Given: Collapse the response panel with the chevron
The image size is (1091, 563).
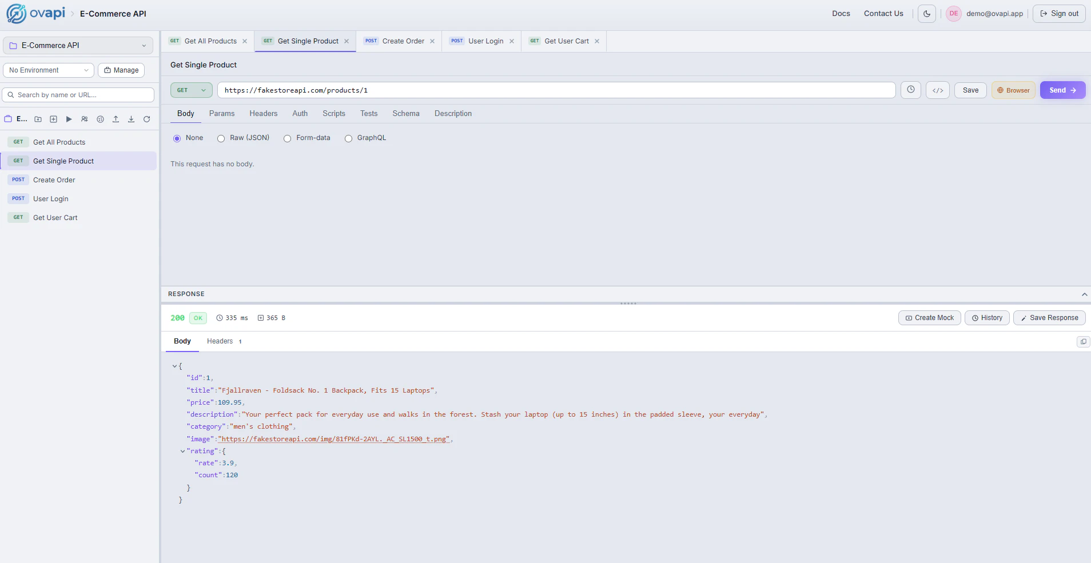Looking at the screenshot, I should 1084,294.
